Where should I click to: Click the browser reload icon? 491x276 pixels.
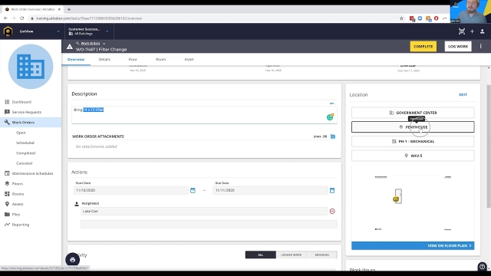[x=22, y=18]
